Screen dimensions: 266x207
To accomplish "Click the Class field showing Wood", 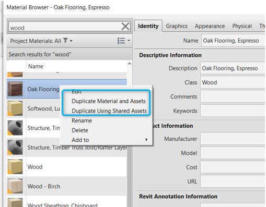I will [x=233, y=82].
